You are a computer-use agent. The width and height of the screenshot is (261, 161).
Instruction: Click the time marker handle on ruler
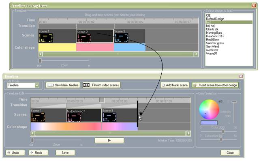pyautogui.click(x=102, y=100)
